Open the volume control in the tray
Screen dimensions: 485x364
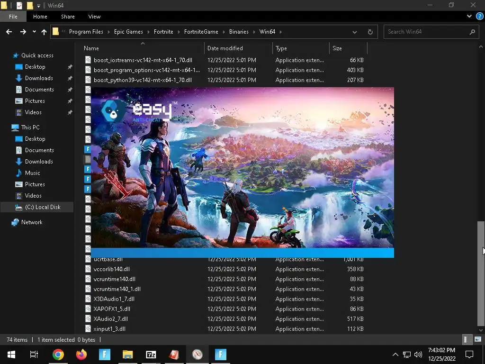coord(418,355)
